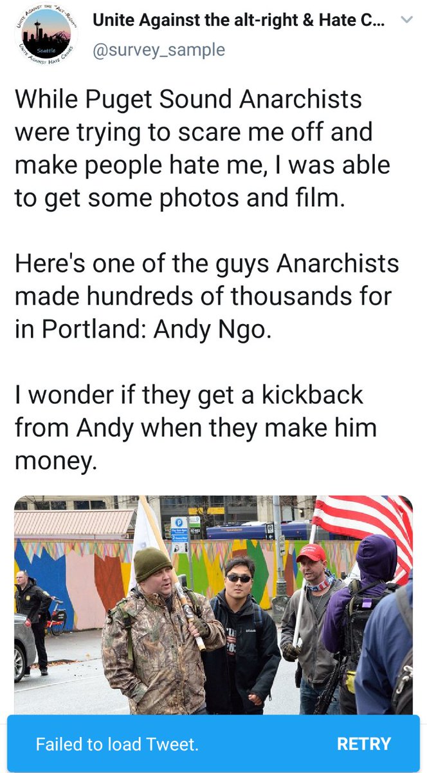Tap the "I wonder if they get a kickback" paragraph
This screenshot has width=427, height=773.
195,427
